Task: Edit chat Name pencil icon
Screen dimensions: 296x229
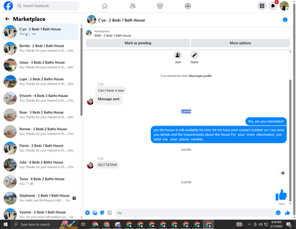Action: pyautogui.click(x=194, y=56)
